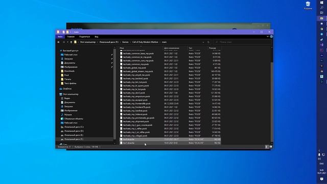Select file techsets_mp_hideout.psob
The height and width of the screenshot is (184, 327).
tap(135, 114)
